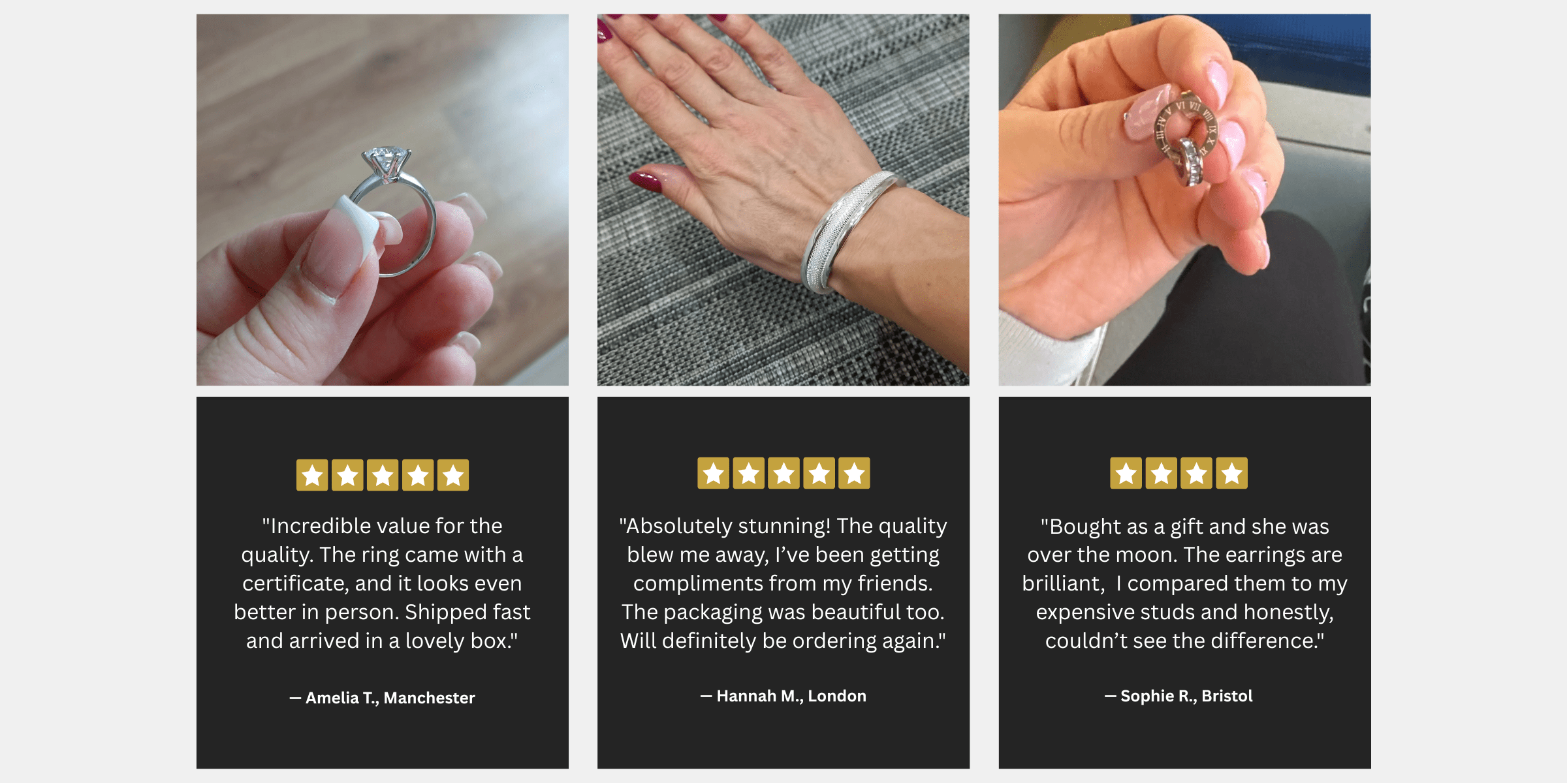Click the reviewer name Amelia T., Manchester

tap(383, 698)
